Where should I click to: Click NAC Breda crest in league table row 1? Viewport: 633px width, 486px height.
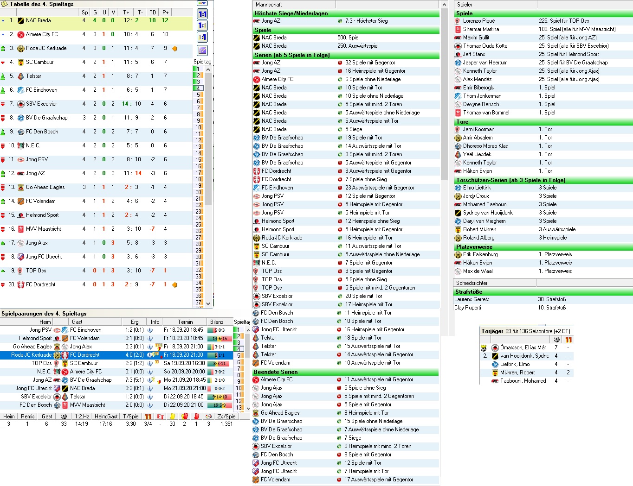(21, 20)
